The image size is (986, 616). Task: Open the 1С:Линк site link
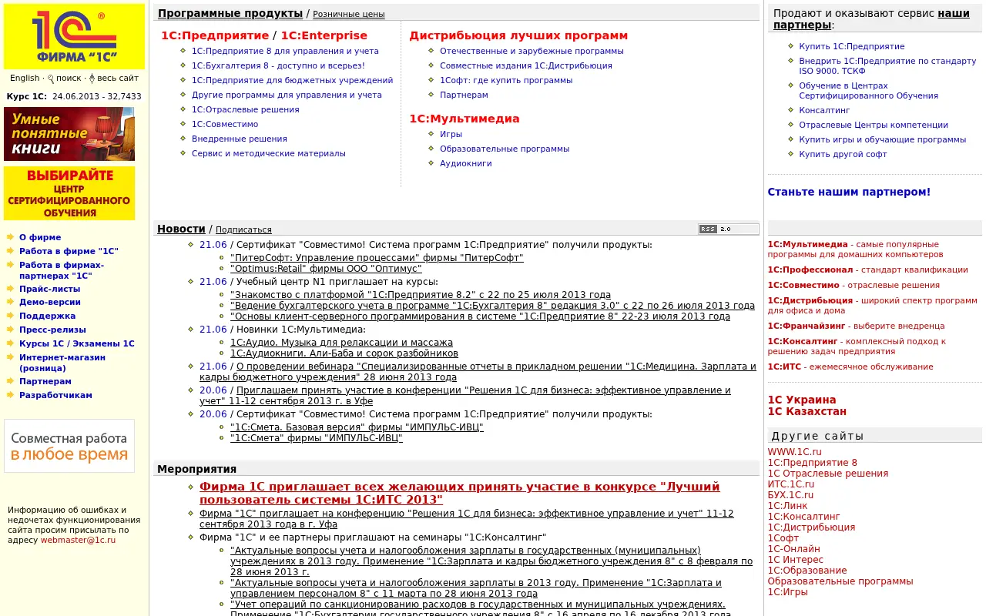click(x=787, y=506)
